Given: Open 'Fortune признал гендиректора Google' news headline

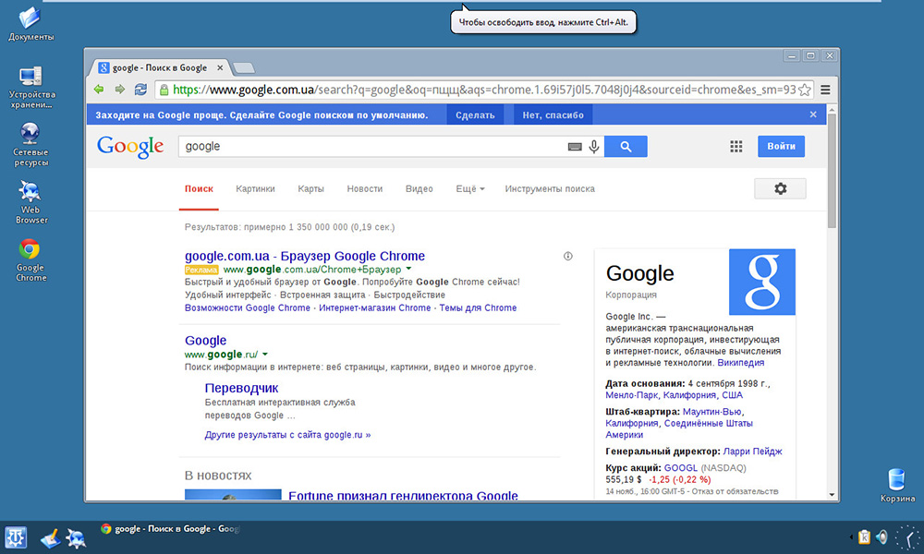Looking at the screenshot, I should coord(403,496).
